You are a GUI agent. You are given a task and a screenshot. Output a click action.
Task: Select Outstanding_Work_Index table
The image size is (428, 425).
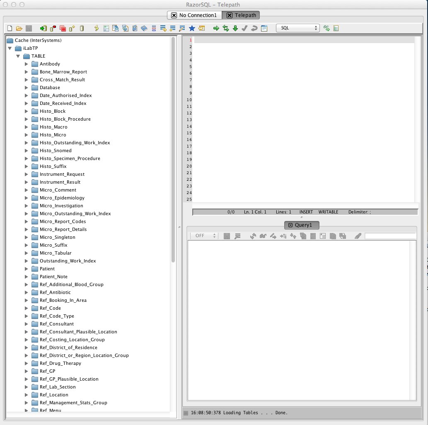pos(68,261)
